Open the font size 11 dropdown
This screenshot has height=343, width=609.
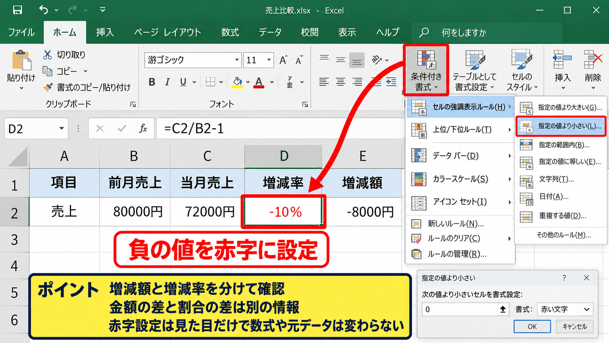pyautogui.click(x=269, y=60)
